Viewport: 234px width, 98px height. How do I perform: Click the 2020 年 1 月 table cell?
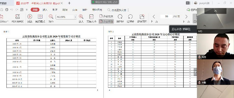(17, 44)
